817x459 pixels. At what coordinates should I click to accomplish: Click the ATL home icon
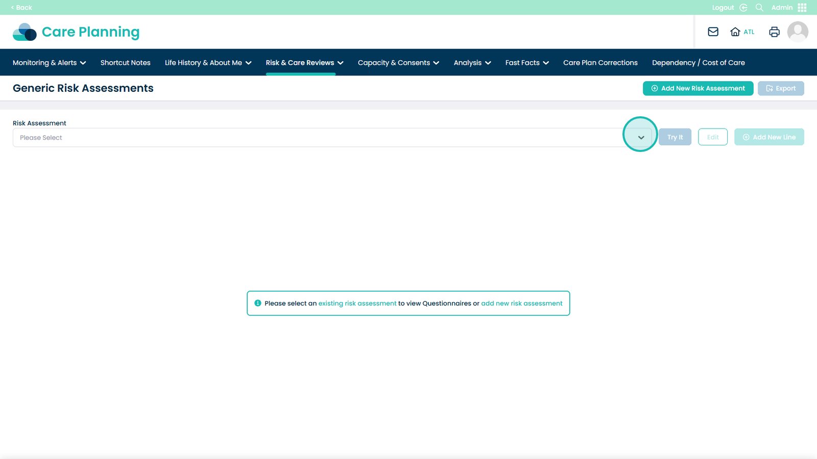pyautogui.click(x=735, y=32)
